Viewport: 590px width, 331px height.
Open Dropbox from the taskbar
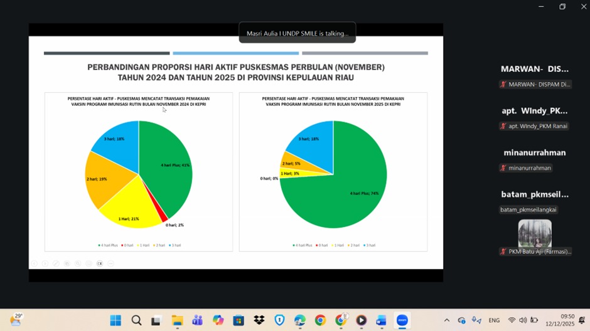259,320
